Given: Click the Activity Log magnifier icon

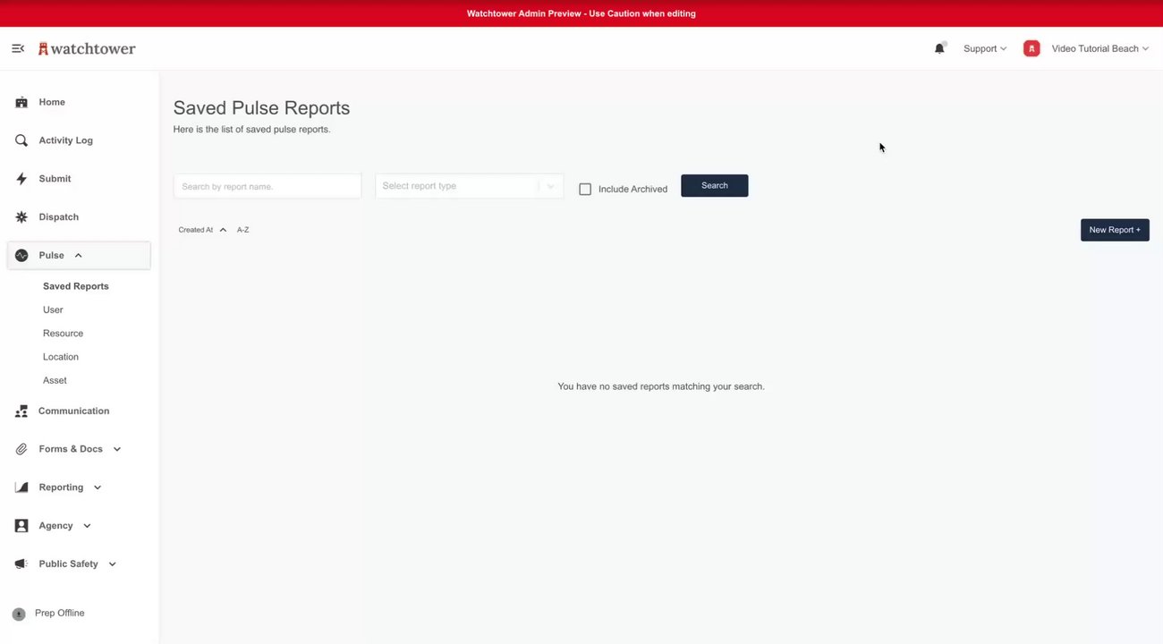Looking at the screenshot, I should (x=21, y=140).
